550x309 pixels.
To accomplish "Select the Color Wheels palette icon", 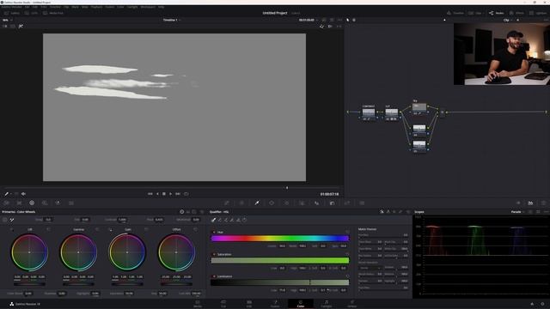I will 32,203.
